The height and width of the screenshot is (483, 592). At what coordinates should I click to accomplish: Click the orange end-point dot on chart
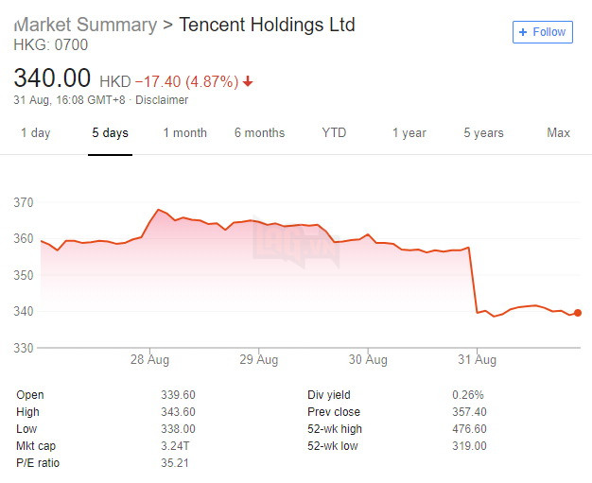577,313
